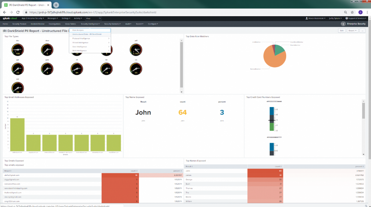Click the splunk>cloud logo

[x=10, y=18]
